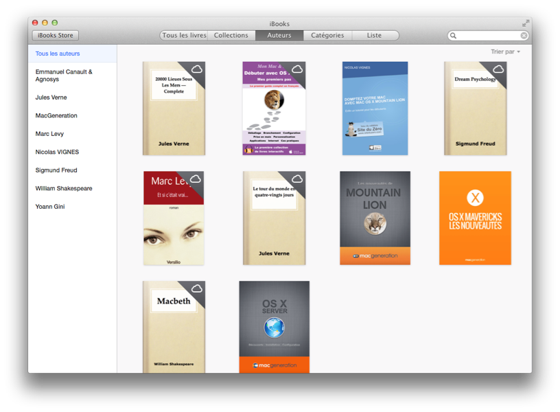This screenshot has height=412, width=560.
Task: Click cloud download icon on Macbeth
Action: tap(197, 288)
